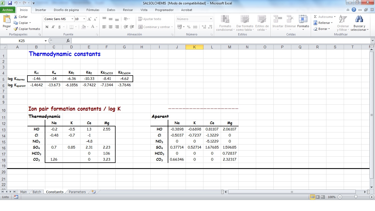Viewport: 375px width, 211px height.
Task: Open the Archivo file tab
Action: point(8,10)
